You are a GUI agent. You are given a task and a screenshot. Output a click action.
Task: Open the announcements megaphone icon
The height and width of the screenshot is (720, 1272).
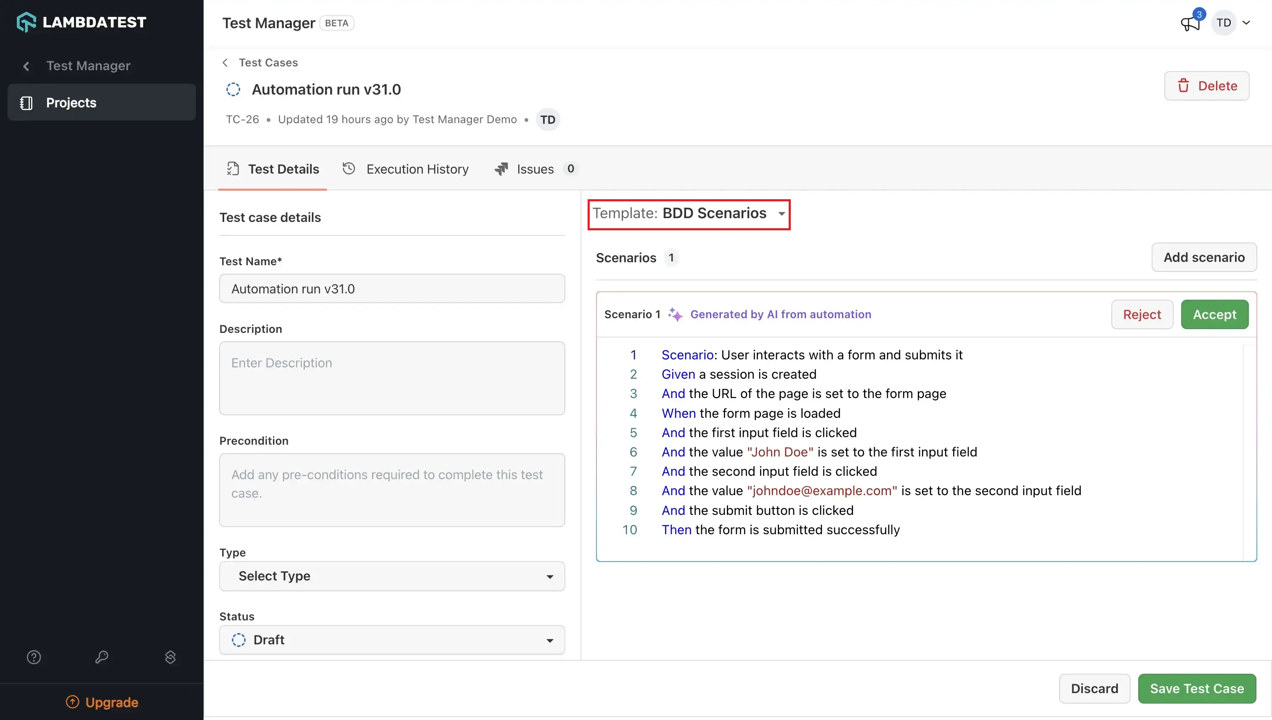pyautogui.click(x=1190, y=23)
